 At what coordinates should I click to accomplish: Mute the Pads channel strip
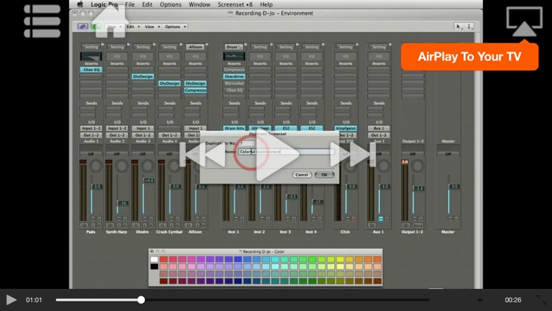[93, 219]
